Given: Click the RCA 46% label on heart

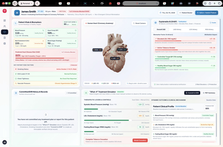Looking at the screenshot, I should click(x=97, y=50).
